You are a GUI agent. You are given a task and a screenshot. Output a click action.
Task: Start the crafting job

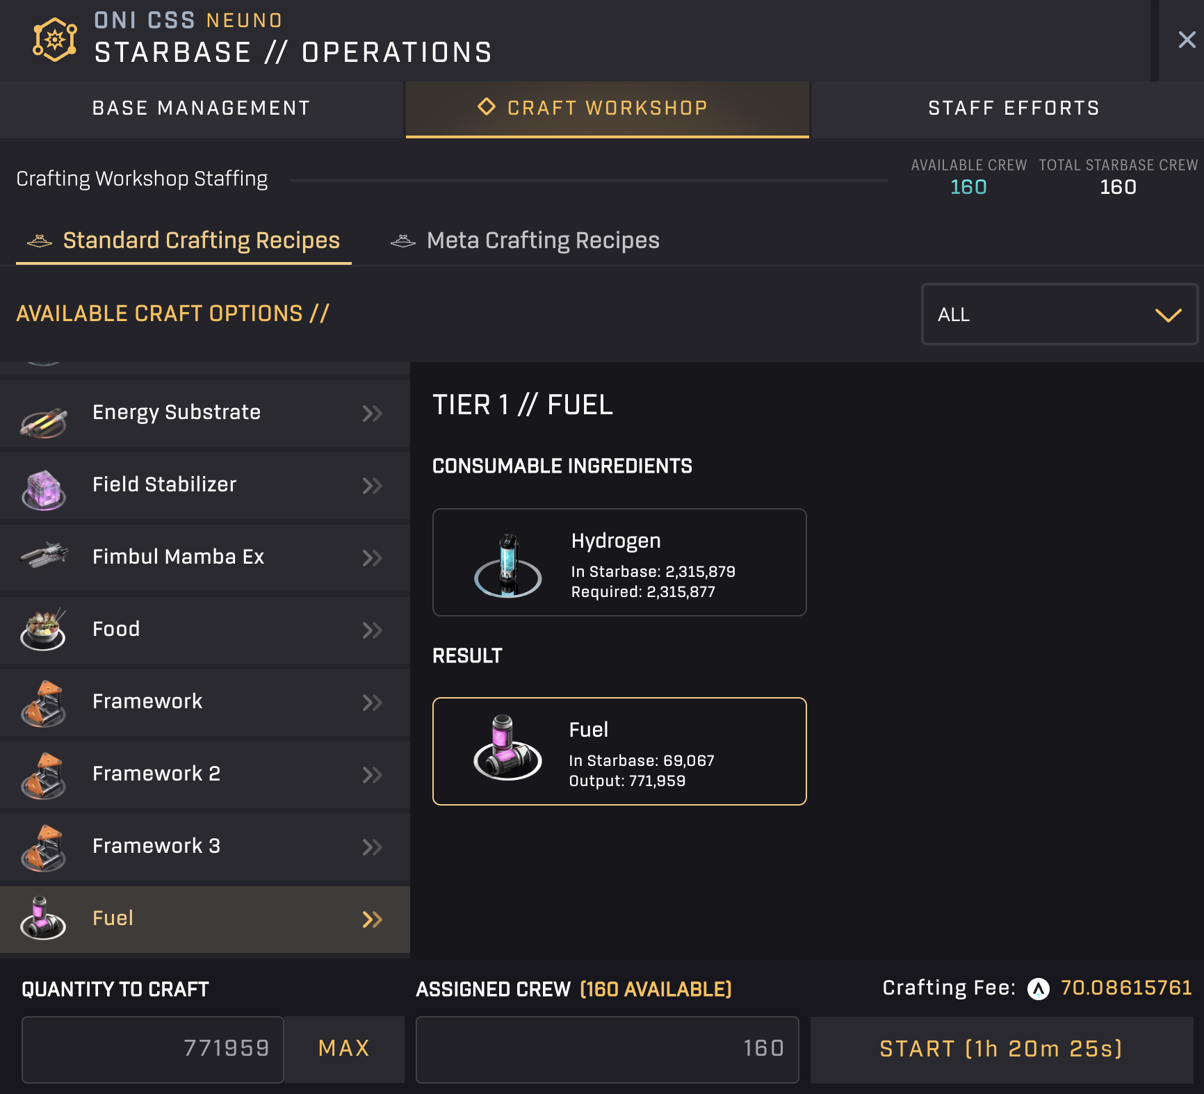[x=1001, y=1048]
